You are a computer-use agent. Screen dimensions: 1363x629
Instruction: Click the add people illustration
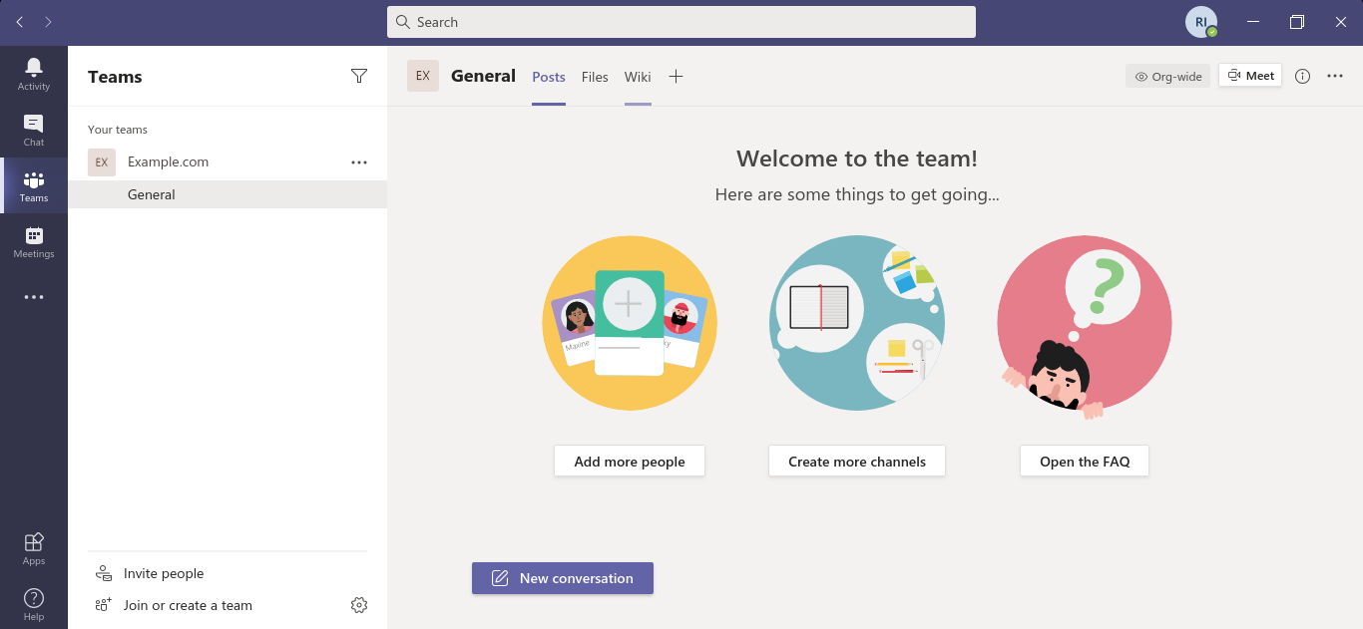(630, 323)
